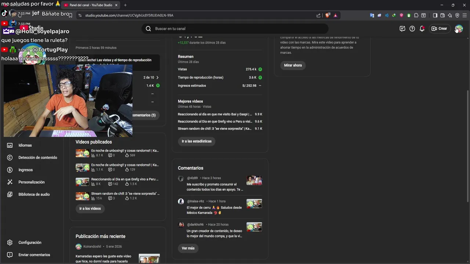Click the page vertical scrollbar
Image resolution: width=470 pixels, height=264 pixels.
pyautogui.click(x=467, y=146)
